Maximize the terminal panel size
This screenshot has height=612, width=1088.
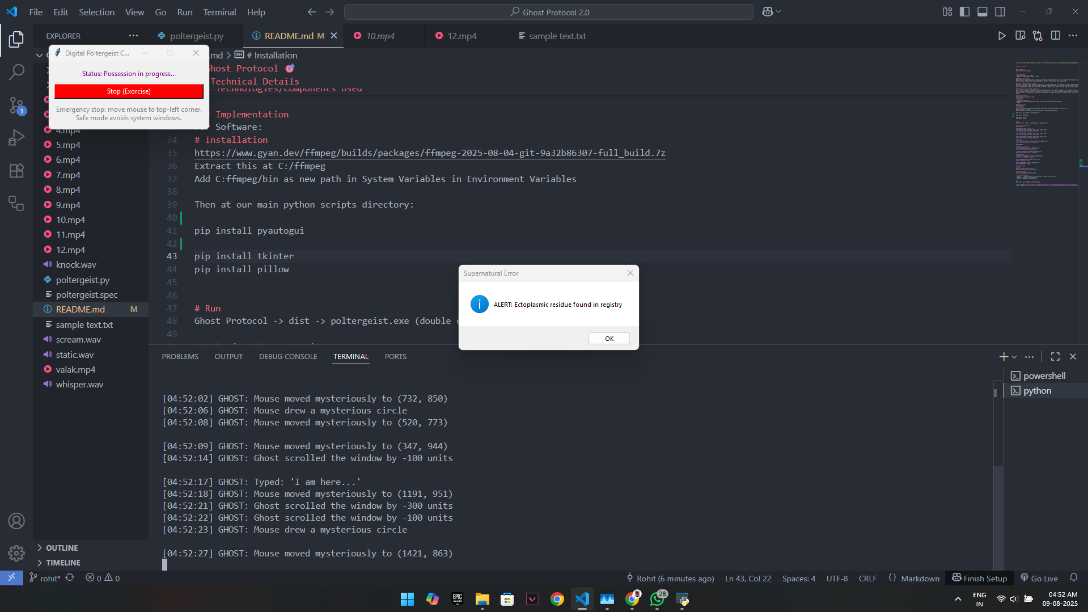click(x=1055, y=357)
